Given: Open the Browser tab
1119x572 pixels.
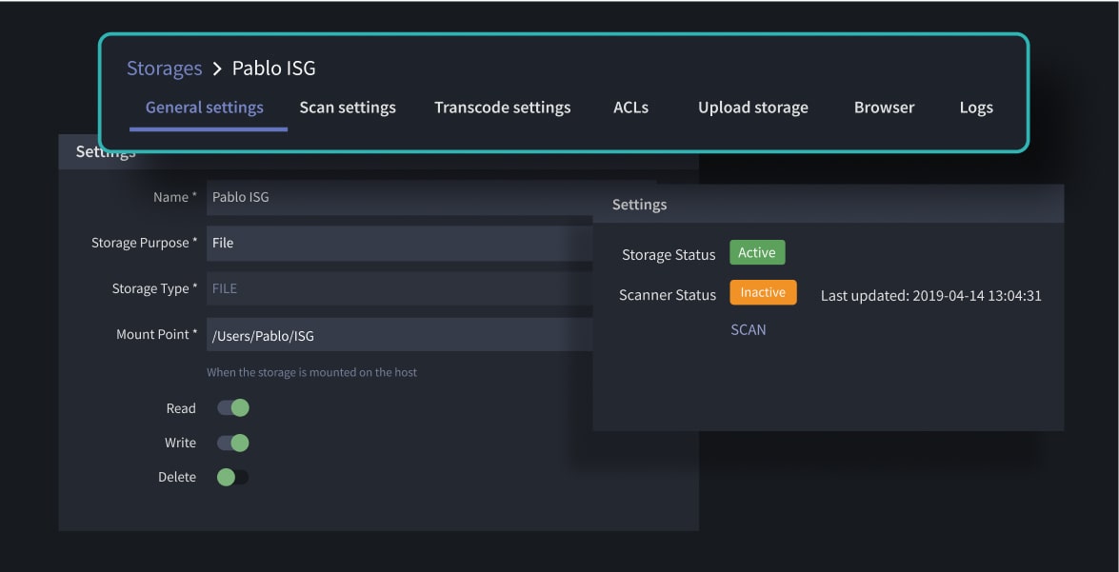Looking at the screenshot, I should pyautogui.click(x=884, y=108).
